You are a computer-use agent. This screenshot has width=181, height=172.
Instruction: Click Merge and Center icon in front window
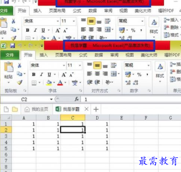[114, 74]
